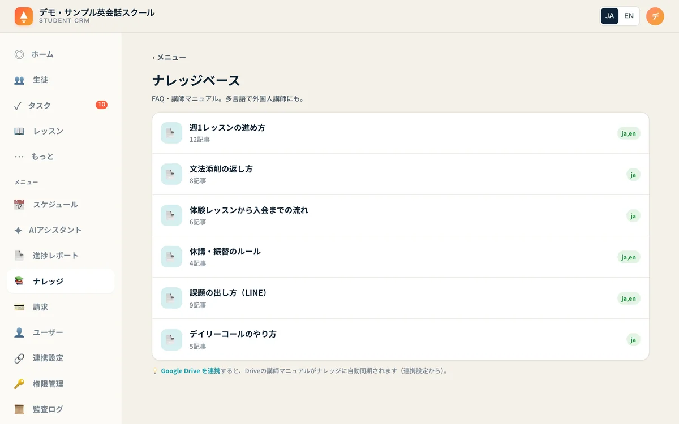
Task: Click ja tag on デイリーコールのやり方
Action: pyautogui.click(x=633, y=340)
